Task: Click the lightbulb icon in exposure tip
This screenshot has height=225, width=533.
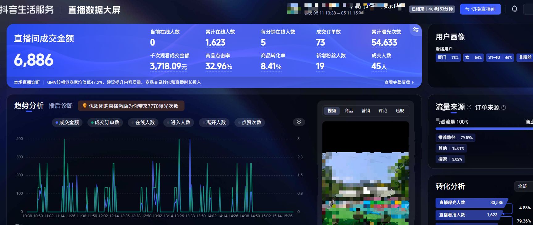Action: click(84, 106)
